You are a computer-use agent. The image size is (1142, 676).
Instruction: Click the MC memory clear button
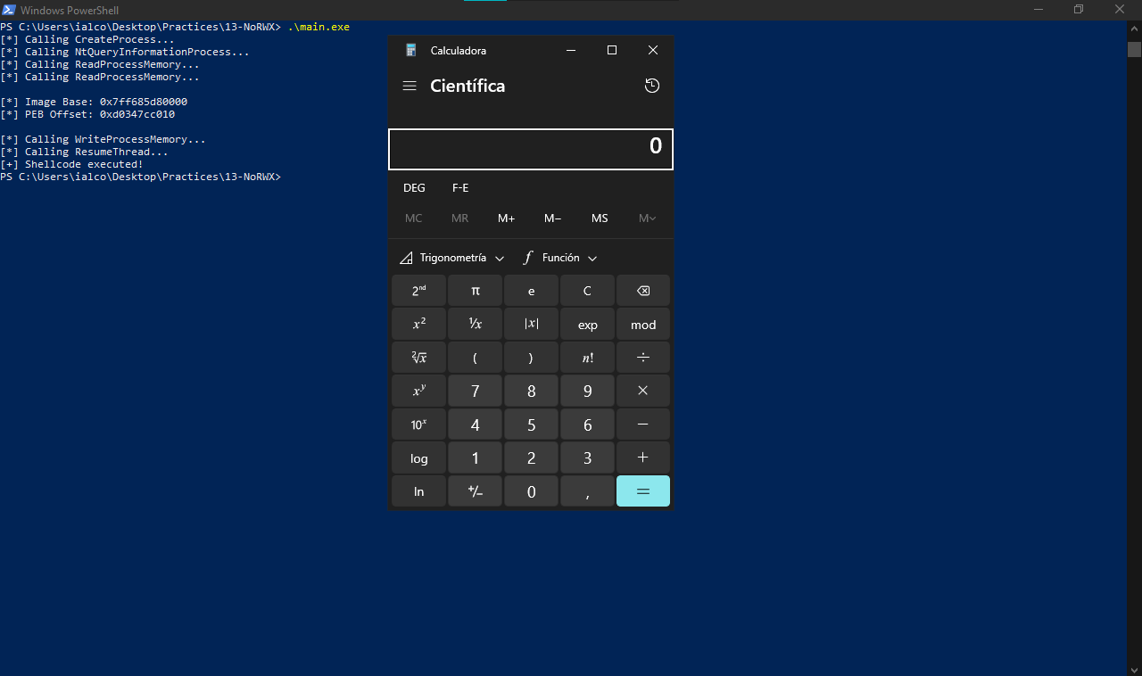pos(414,218)
